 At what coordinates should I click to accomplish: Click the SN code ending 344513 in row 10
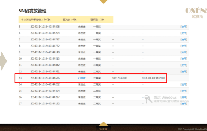[45, 59]
